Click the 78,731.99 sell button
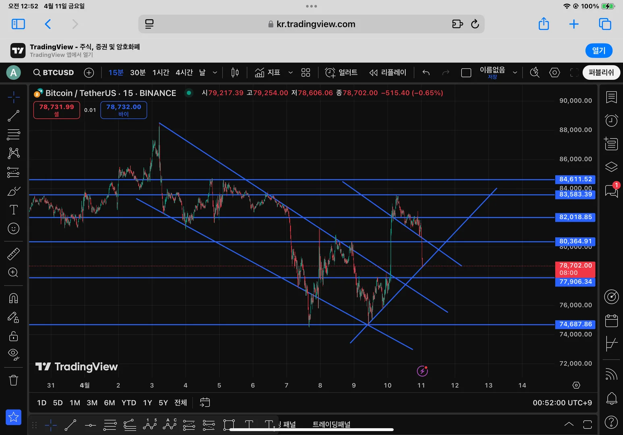This screenshot has width=623, height=435. click(57, 110)
